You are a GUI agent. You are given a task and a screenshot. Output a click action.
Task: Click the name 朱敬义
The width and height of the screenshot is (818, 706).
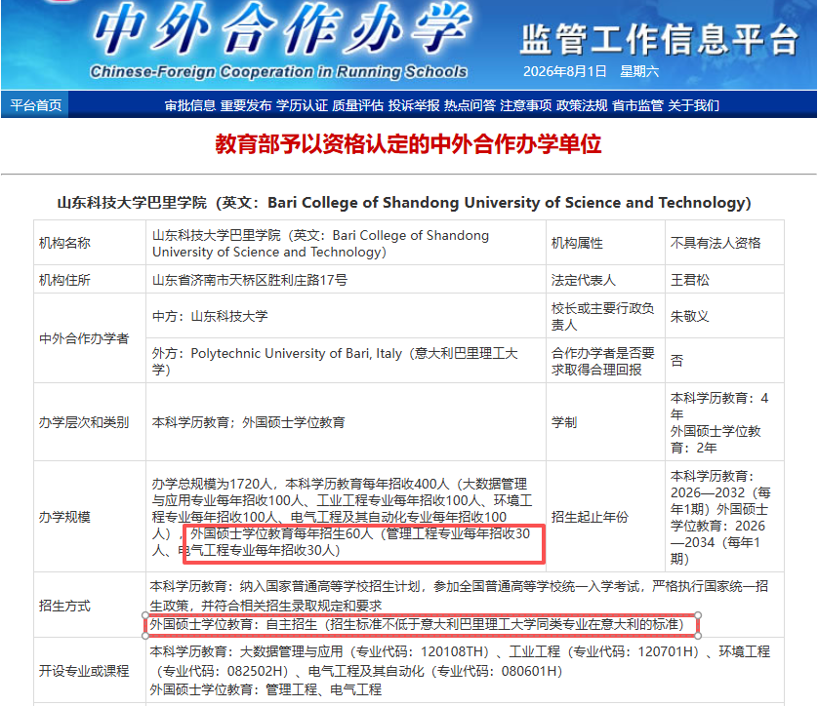[690, 316]
